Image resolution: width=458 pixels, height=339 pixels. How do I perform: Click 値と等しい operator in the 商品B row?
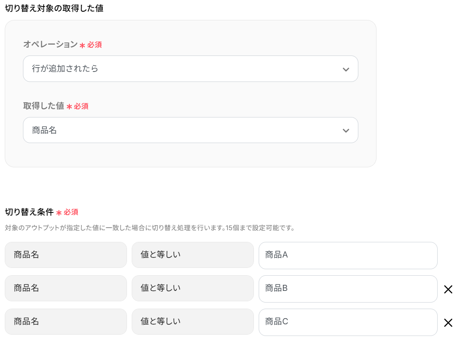tap(192, 288)
